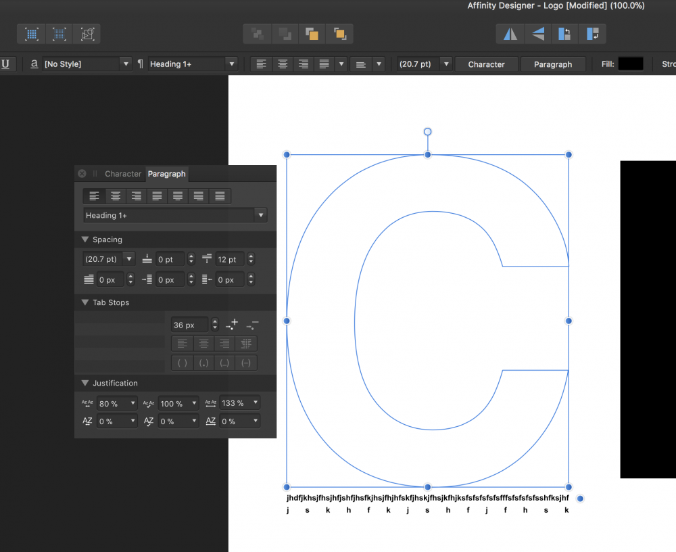Image resolution: width=676 pixels, height=552 pixels.
Task: Open the Heading 1+ panel style dropdown
Action: 260,215
